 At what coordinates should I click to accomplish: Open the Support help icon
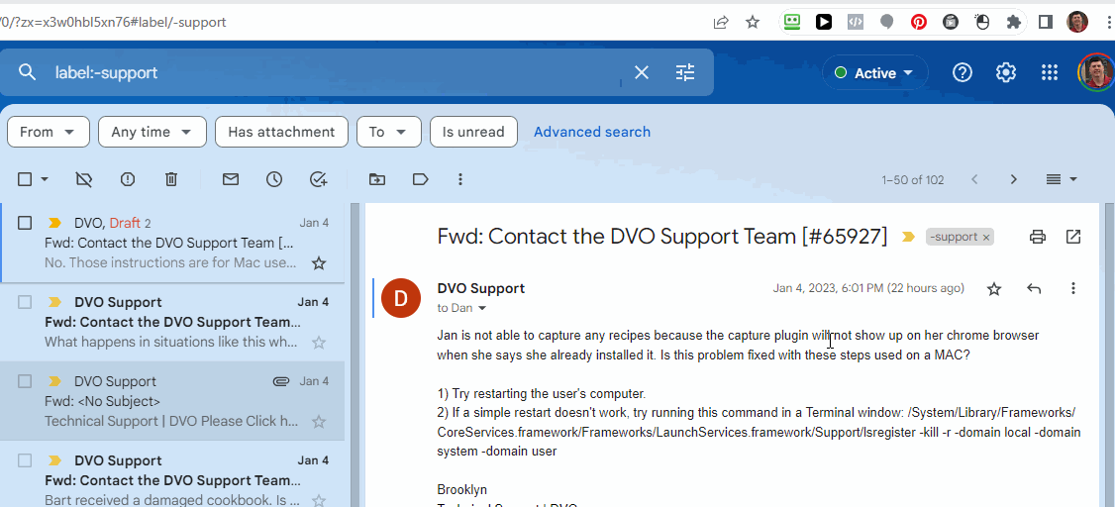tap(963, 72)
